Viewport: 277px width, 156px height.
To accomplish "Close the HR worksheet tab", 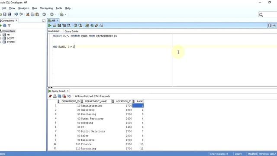I will tap(57, 20).
